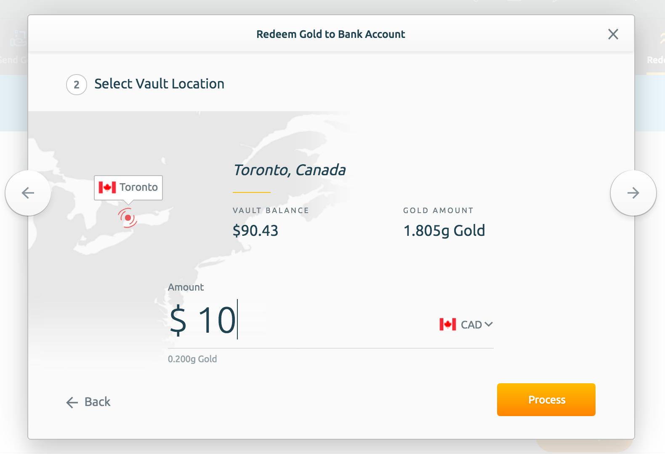Click the 1.805g Gold amount value
The width and height of the screenshot is (665, 454).
444,231
